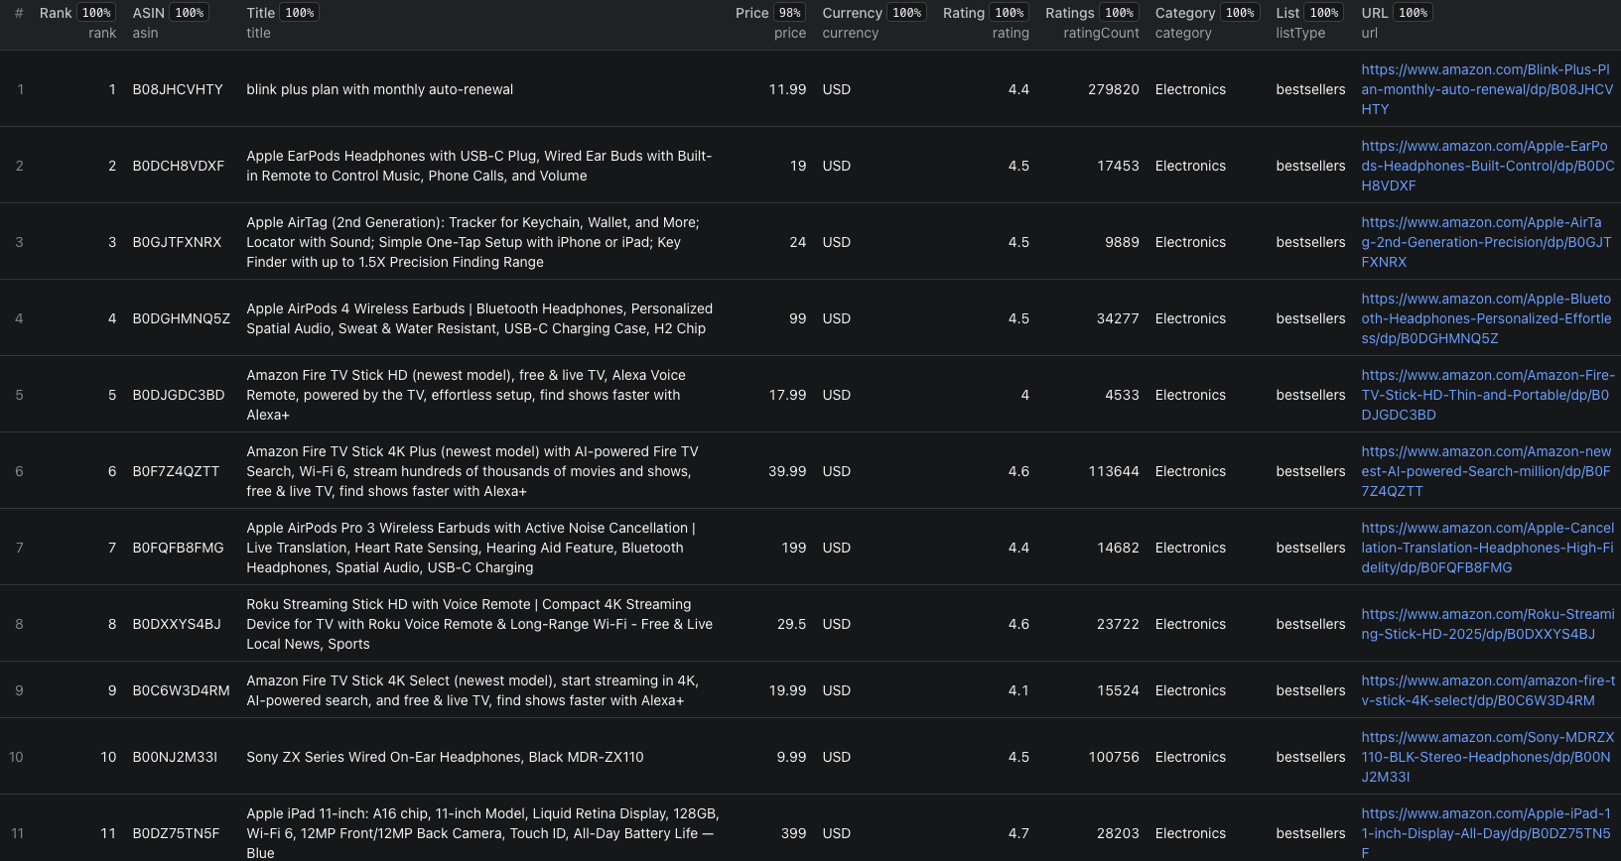Viewport: 1621px width, 861px height.
Task: Open the Apple-AirTag-2nd-Generation Amazon link
Action: 1487,242
